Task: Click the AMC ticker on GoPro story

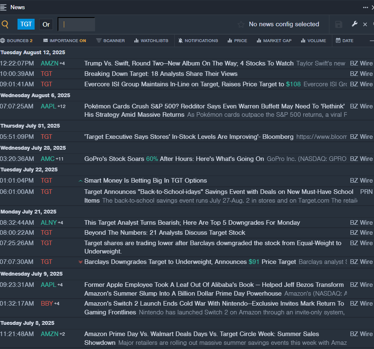Action: (x=48, y=158)
